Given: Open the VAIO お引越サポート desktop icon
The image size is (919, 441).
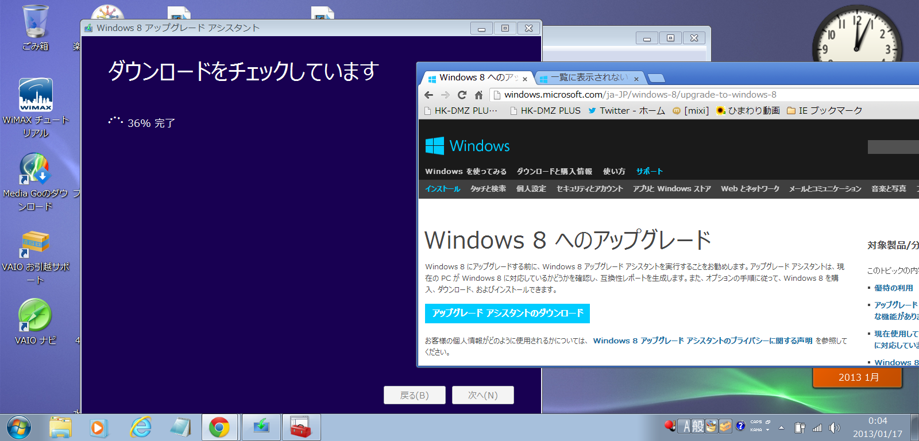Looking at the screenshot, I should pyautogui.click(x=35, y=257).
